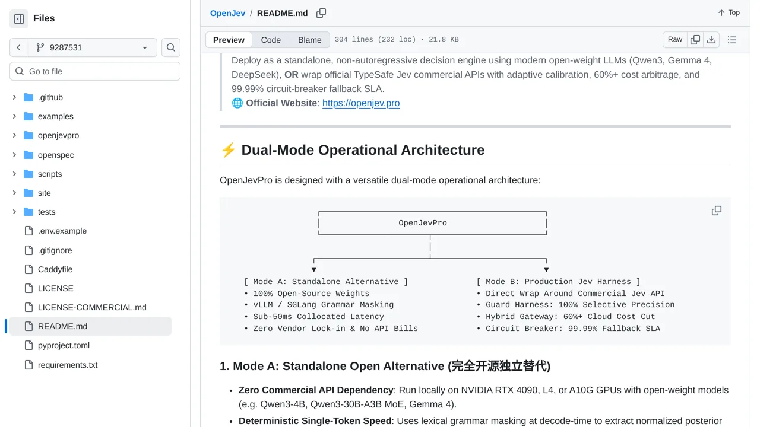Open the LICENSE-COMMERCIAL.md file
Screen dimensions: 760x427
tap(92, 307)
